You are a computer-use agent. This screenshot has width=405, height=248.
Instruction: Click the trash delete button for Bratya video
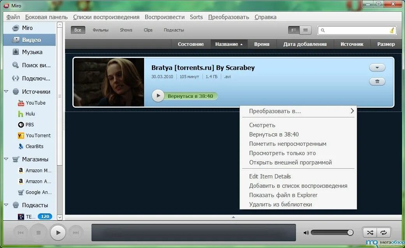377,82
